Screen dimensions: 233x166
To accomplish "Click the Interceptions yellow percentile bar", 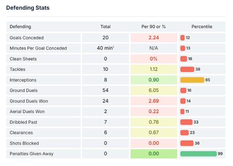I will click(192, 80).
